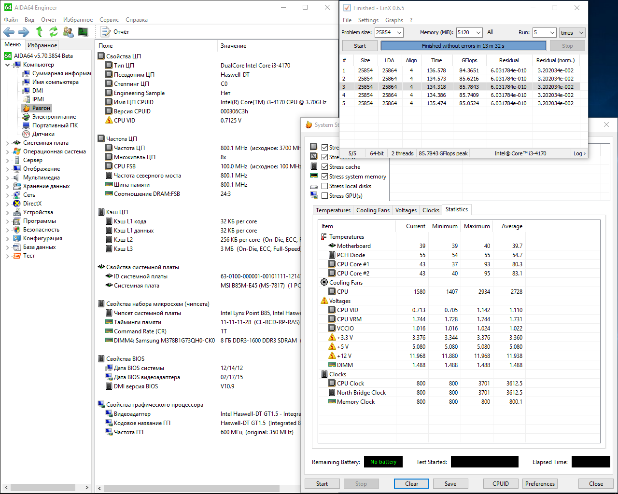Toggle Stress cache checkbox
Viewport: 618px width, 494px height.
click(324, 167)
